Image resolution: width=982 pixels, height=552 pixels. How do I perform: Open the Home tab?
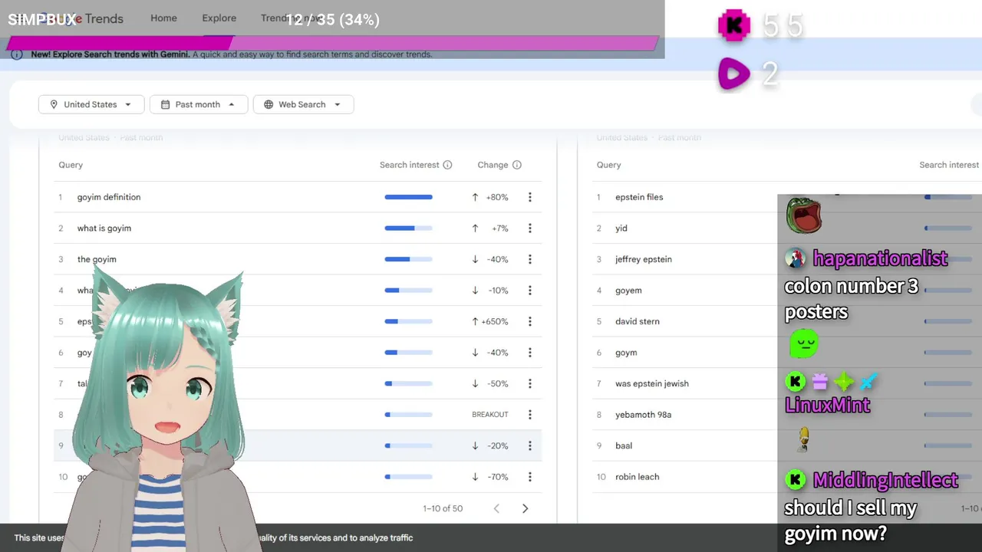pos(163,18)
